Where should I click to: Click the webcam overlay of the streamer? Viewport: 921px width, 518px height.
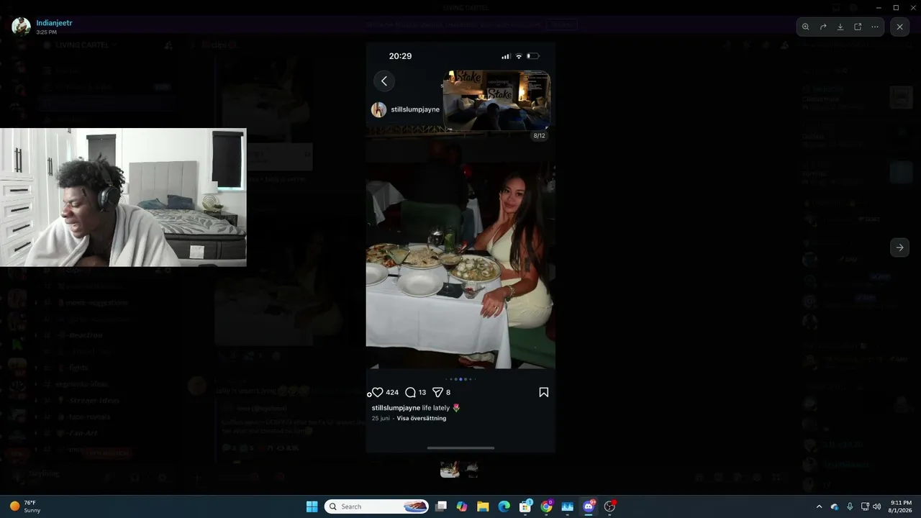point(123,197)
